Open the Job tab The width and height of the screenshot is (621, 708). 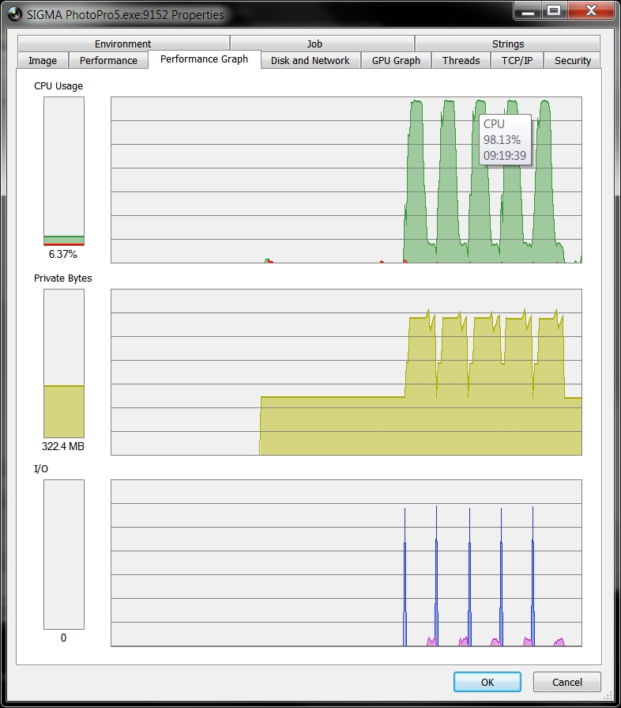(322, 44)
